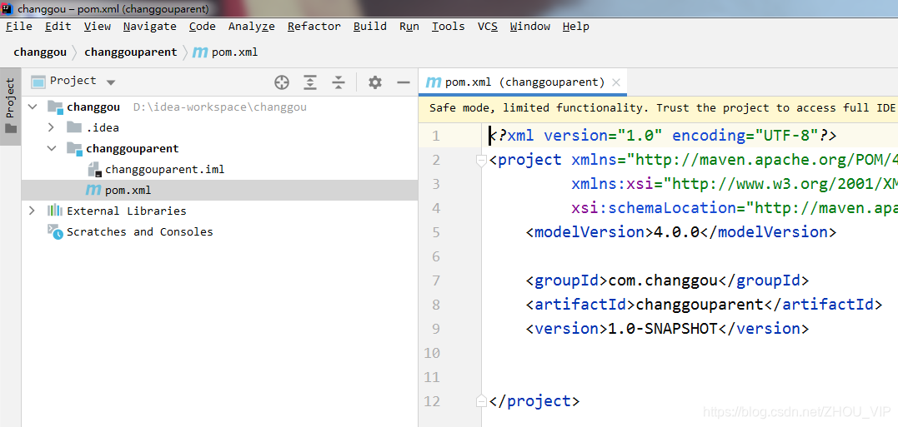Click the .idea folder icon
The width and height of the screenshot is (898, 427).
point(74,127)
